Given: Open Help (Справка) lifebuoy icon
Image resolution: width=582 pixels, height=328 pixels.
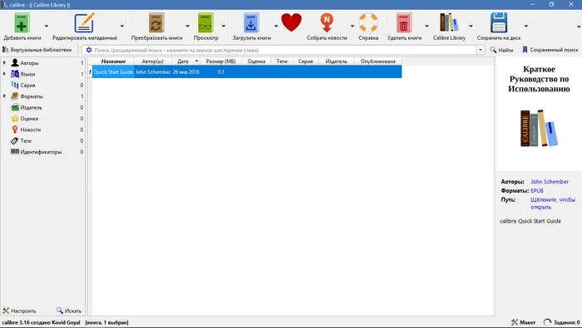Looking at the screenshot, I should 368,23.
